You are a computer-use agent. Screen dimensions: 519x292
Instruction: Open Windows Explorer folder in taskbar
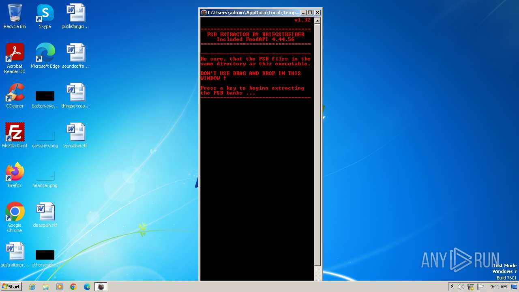tap(46, 287)
